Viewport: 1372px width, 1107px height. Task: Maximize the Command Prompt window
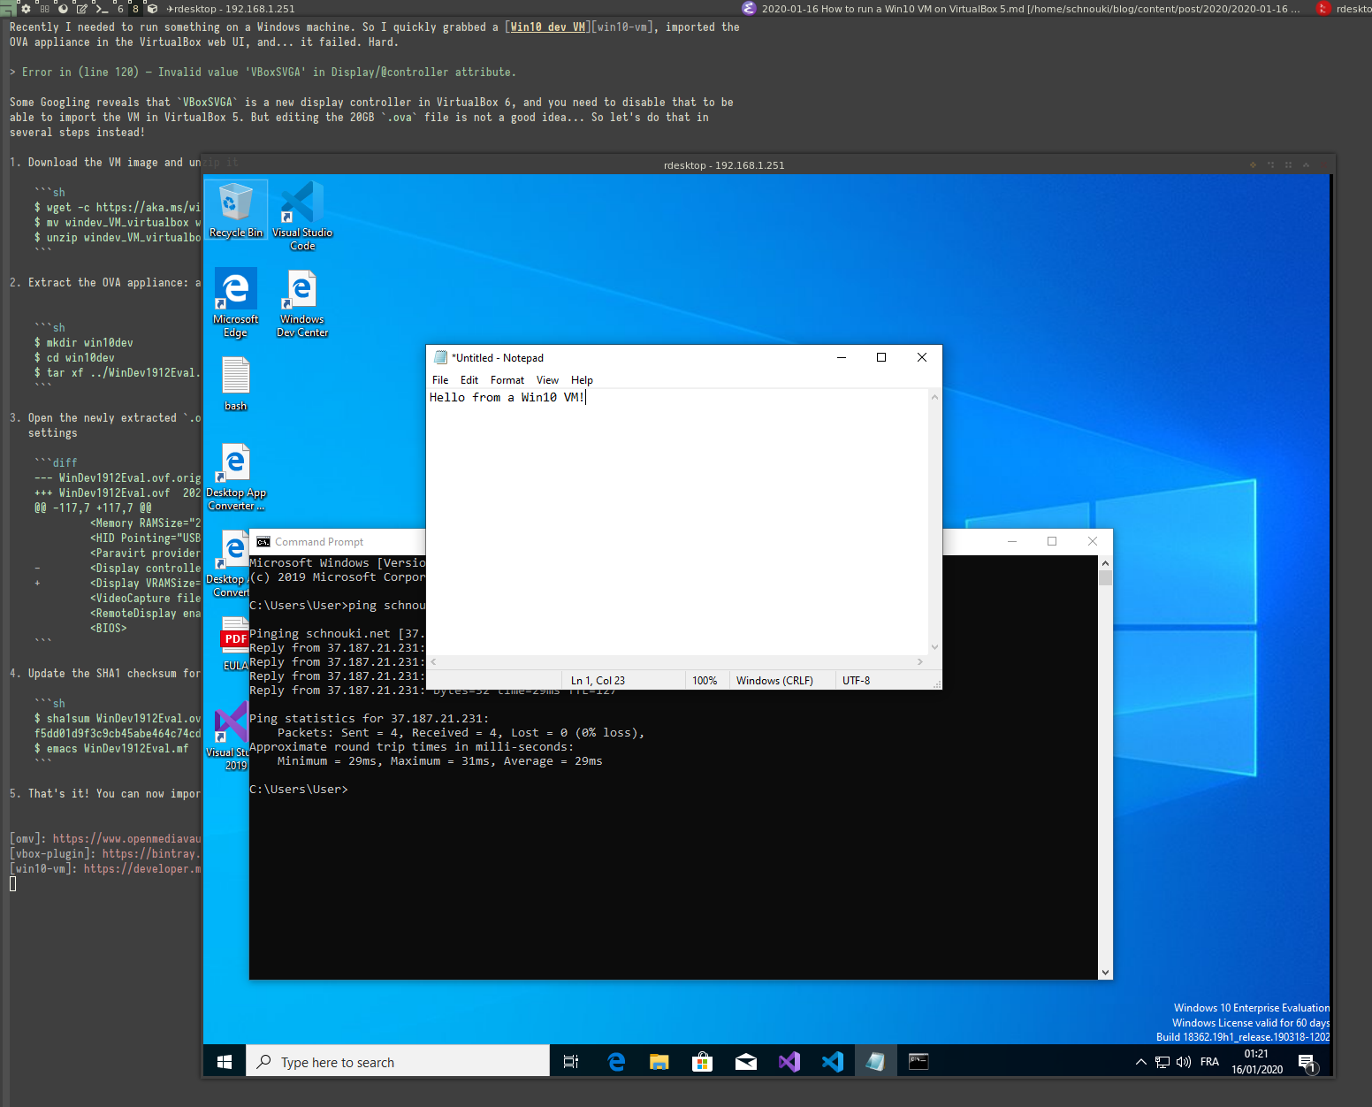pyautogui.click(x=1052, y=541)
